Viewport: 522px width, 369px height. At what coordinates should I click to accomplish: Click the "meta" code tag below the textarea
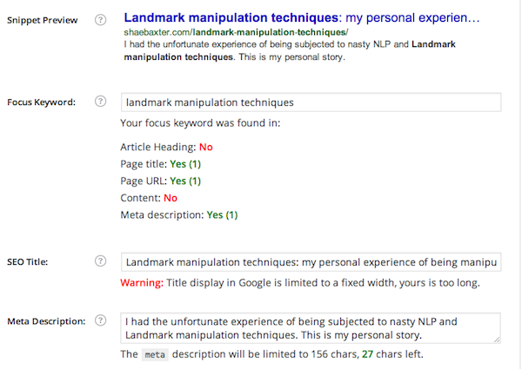click(155, 354)
